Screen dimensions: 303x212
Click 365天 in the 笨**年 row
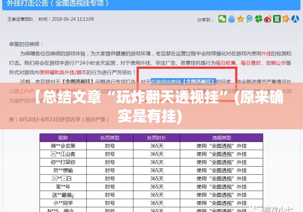click(x=157, y=187)
